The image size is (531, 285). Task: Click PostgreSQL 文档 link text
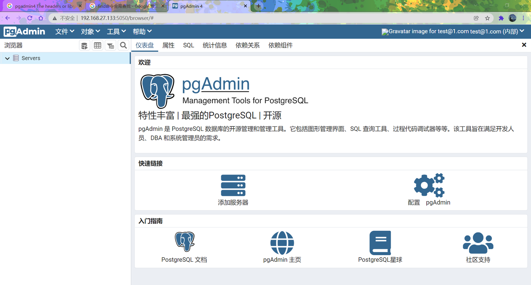point(184,260)
